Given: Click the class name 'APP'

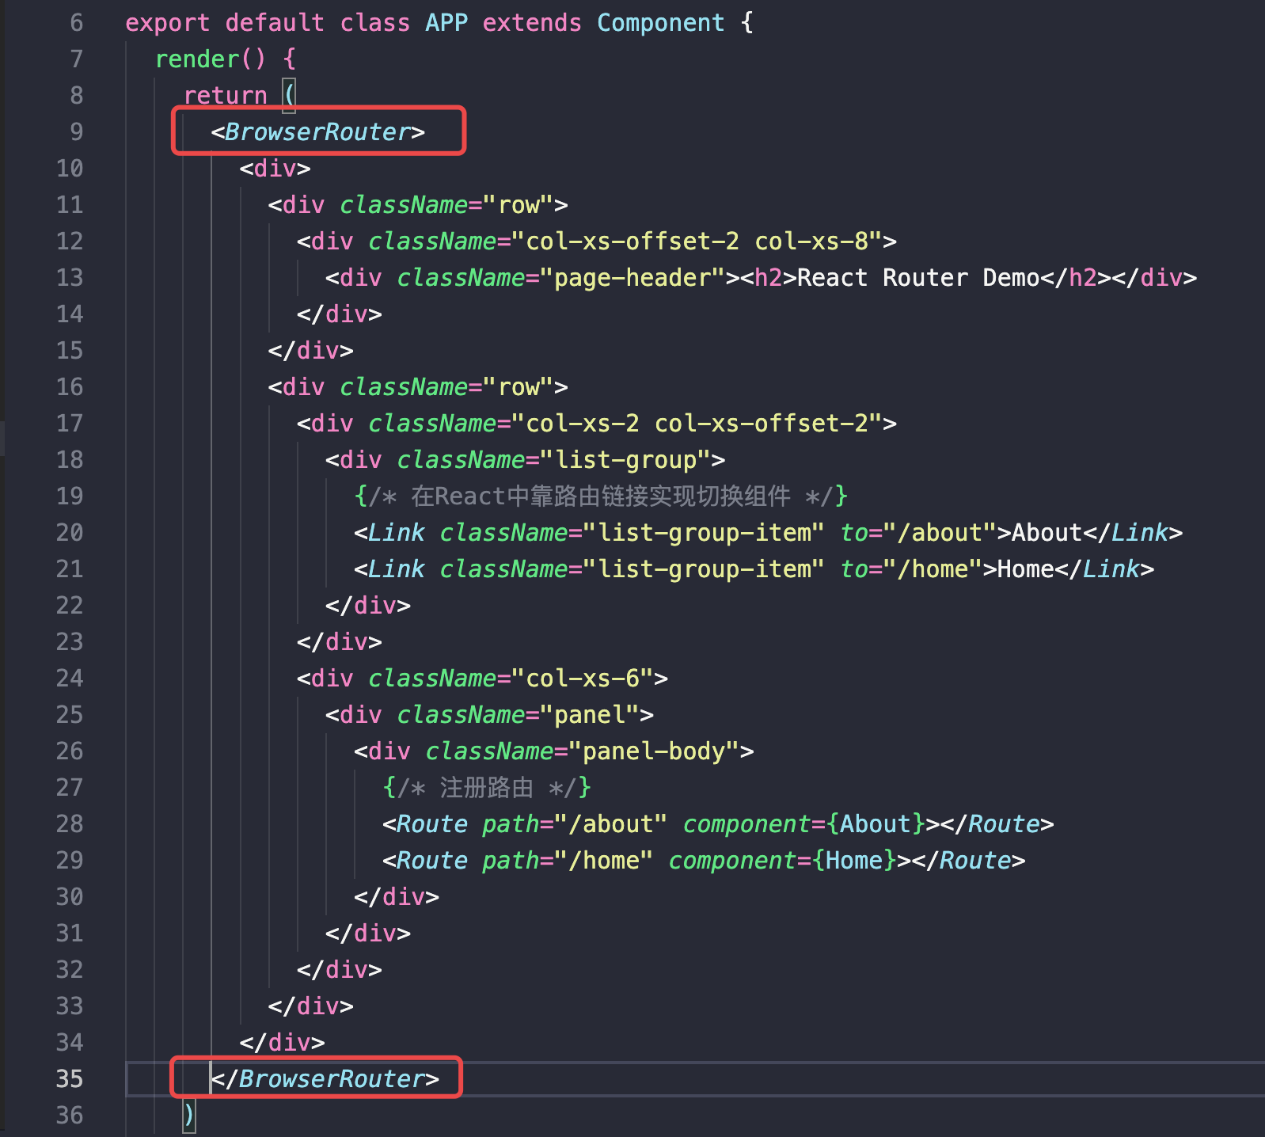Looking at the screenshot, I should (446, 23).
